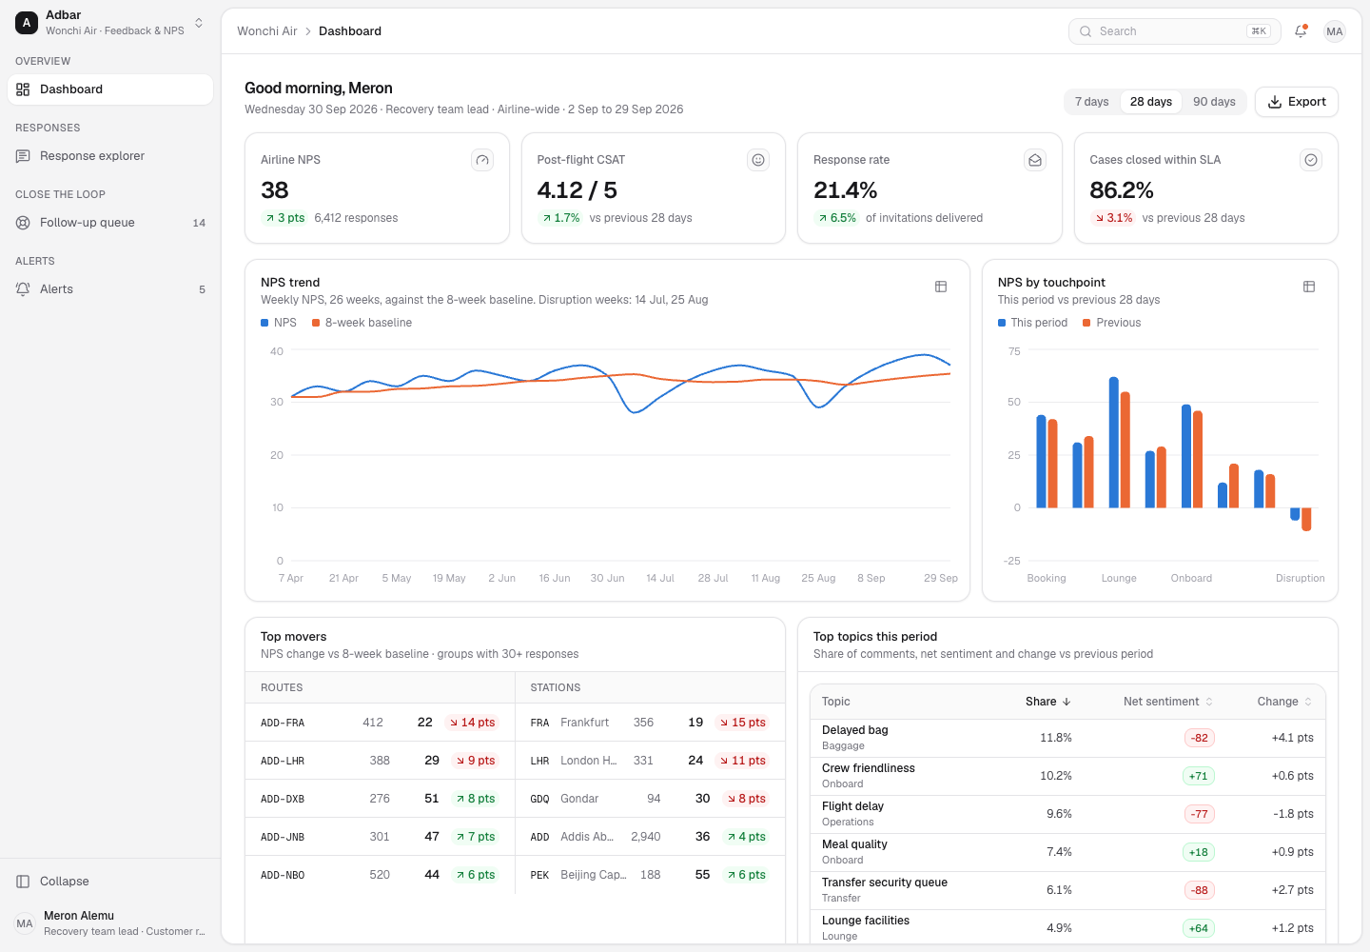Image resolution: width=1370 pixels, height=952 pixels.
Task: Show NPS by touchpoint as table
Action: click(x=1309, y=287)
